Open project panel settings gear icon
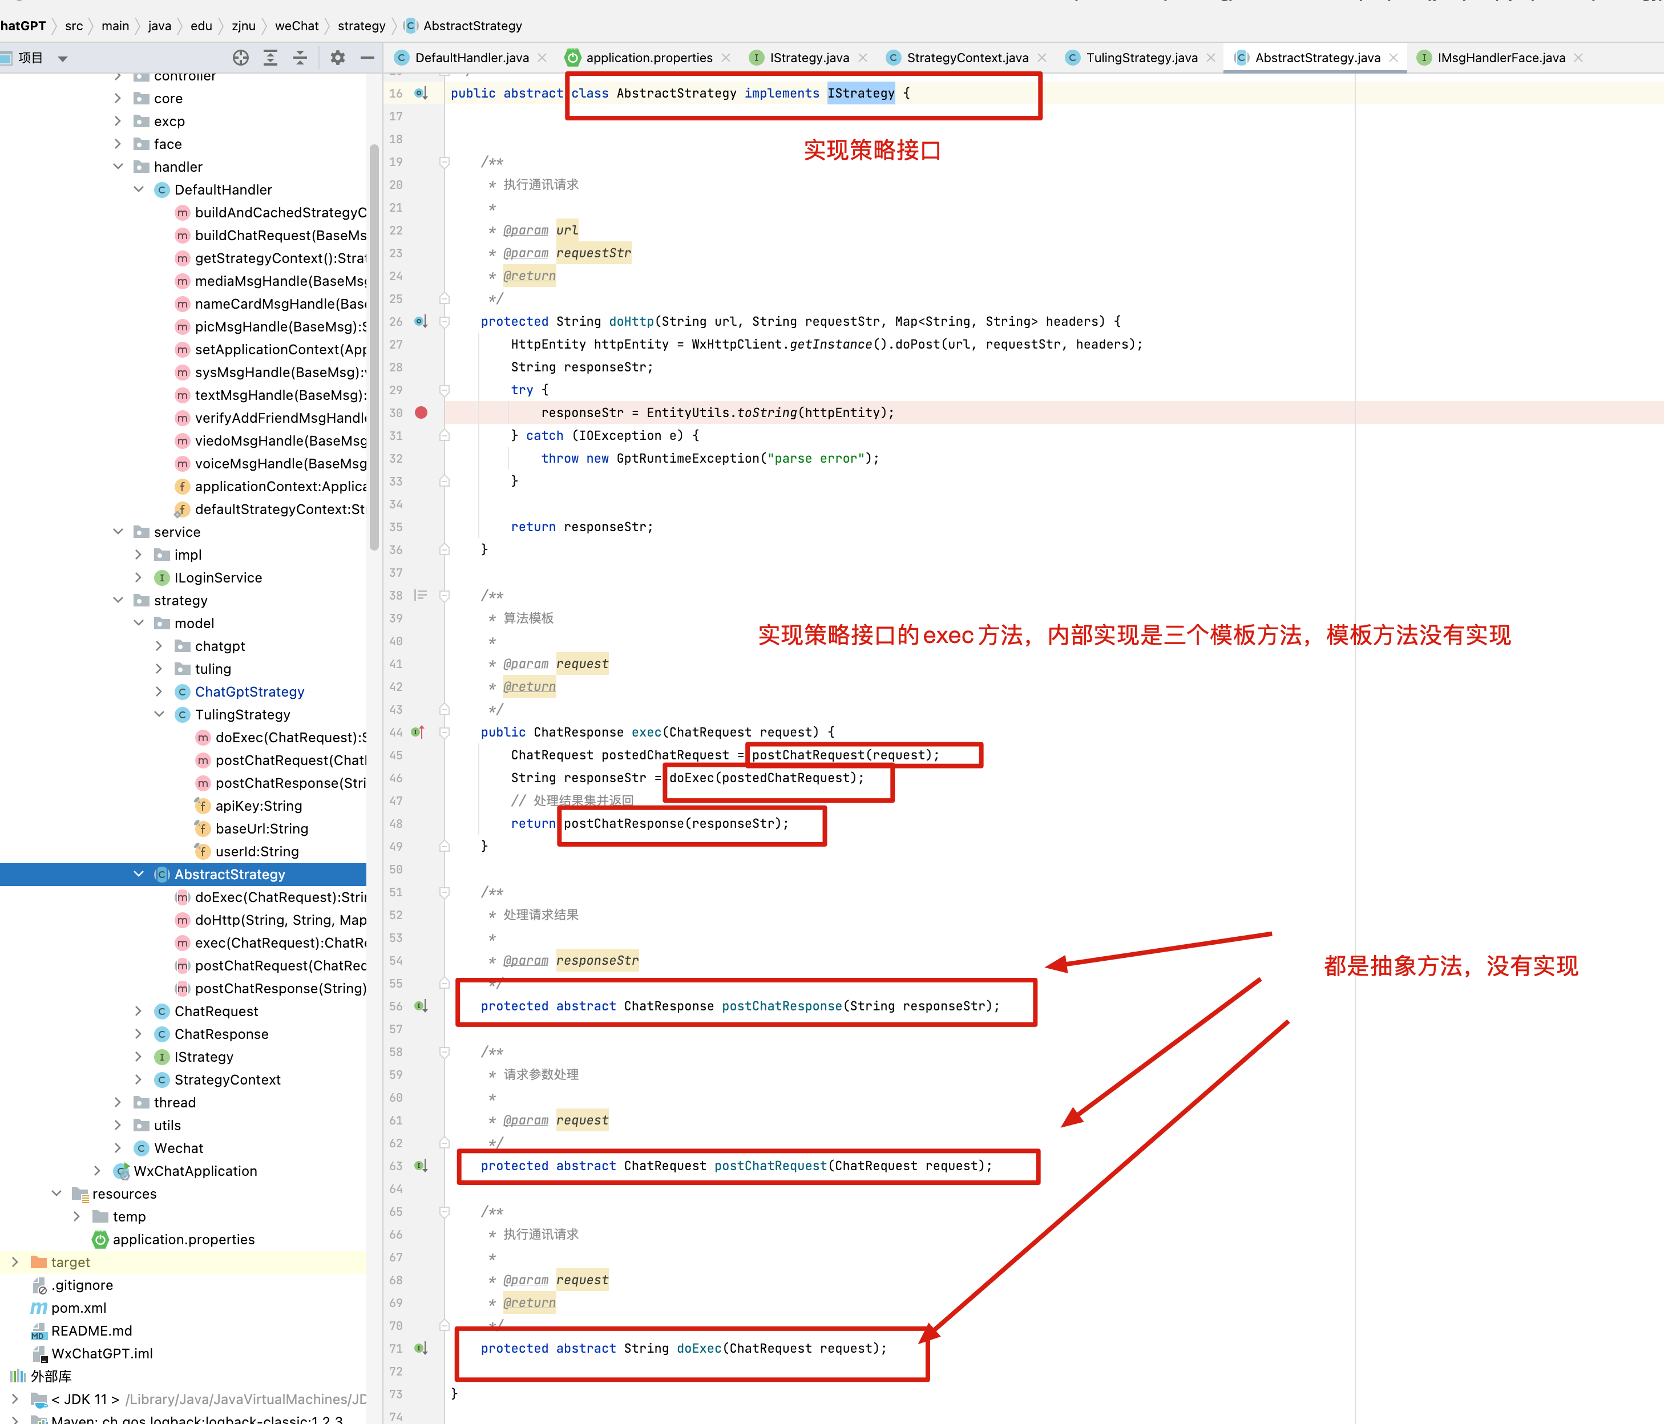The image size is (1664, 1424). pos(337,58)
